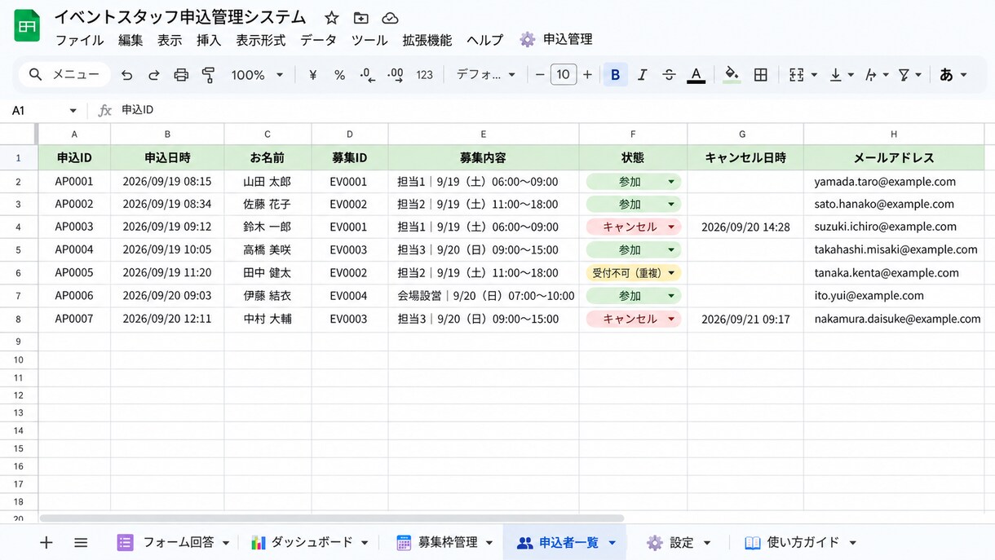
Task: Open the 表示形式 menu
Action: tap(261, 40)
